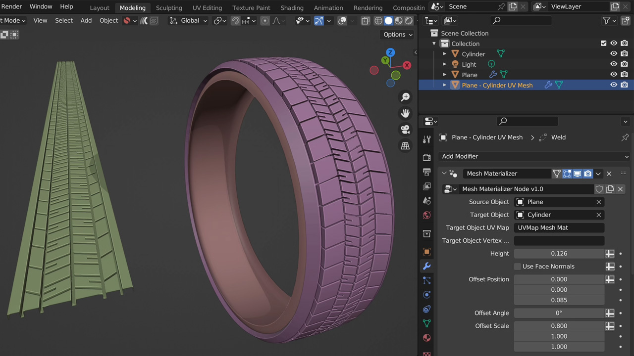634x356 pixels.
Task: Open the Rendering workspace tab
Action: tap(368, 7)
